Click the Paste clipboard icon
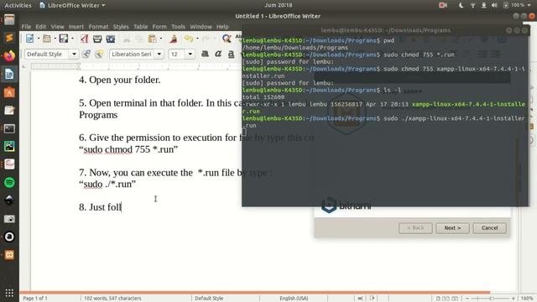 tap(152, 39)
